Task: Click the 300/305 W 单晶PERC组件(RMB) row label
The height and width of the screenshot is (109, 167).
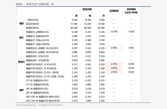Action: click(43, 101)
